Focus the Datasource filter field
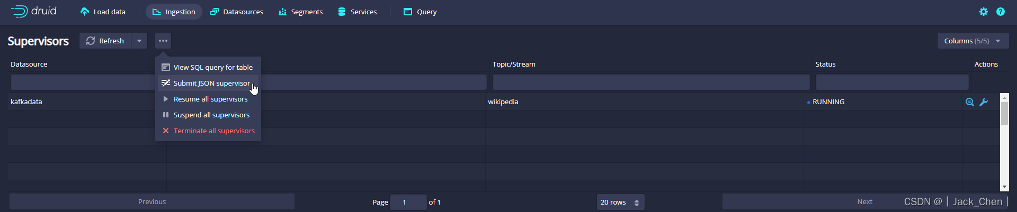The height and width of the screenshot is (212, 1017). click(x=83, y=82)
